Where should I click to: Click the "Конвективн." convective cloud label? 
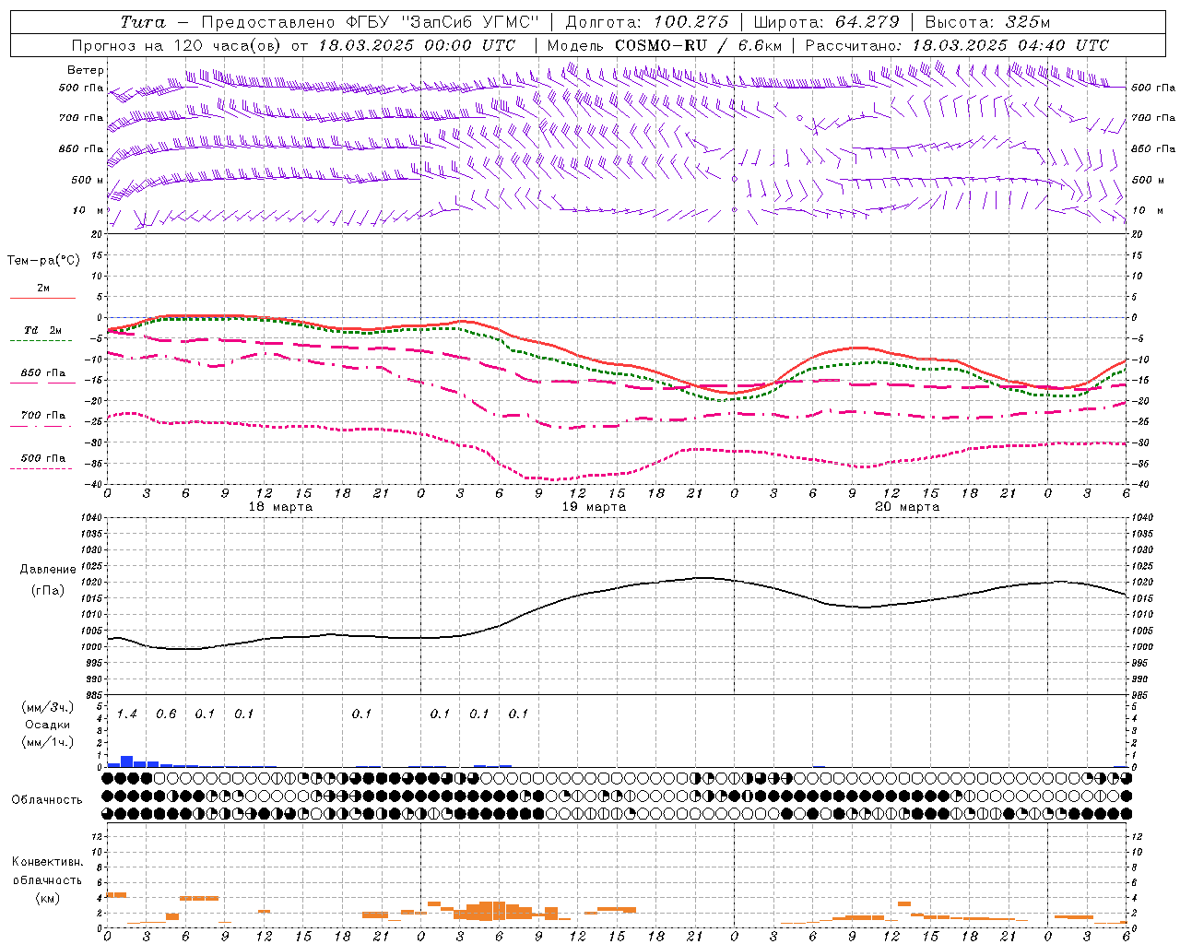pyautogui.click(x=48, y=862)
